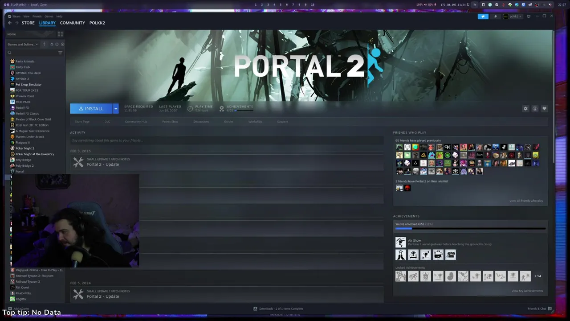
Task: Click Add a Game at bottom left
Action: 19,309
